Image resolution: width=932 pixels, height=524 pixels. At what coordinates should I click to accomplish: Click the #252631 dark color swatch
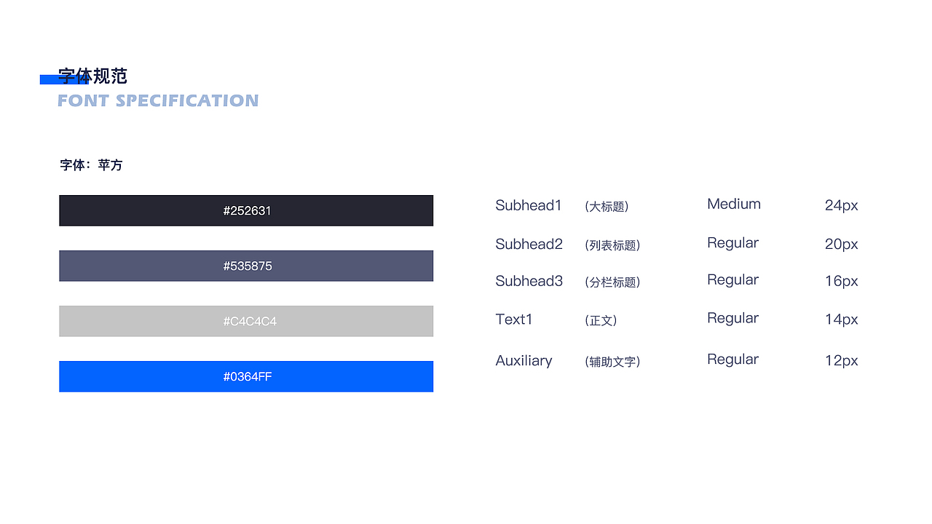(x=246, y=210)
